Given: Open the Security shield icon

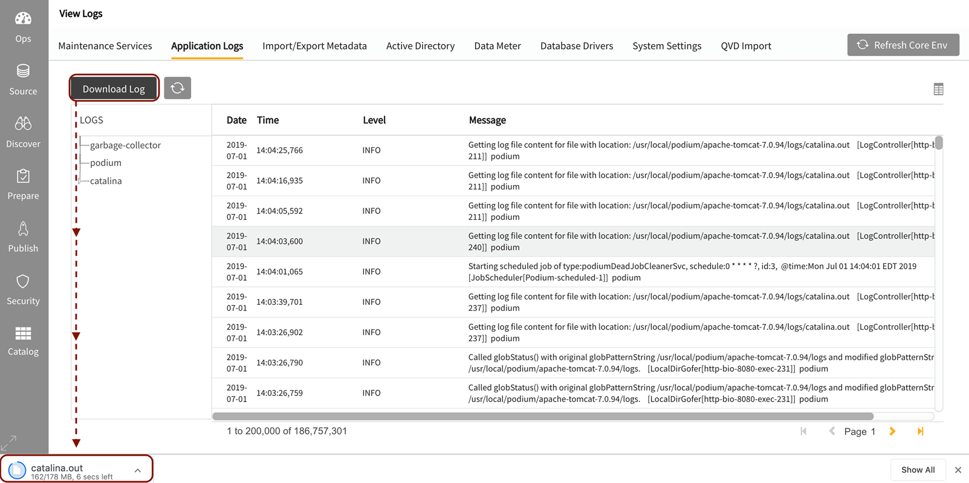Looking at the screenshot, I should click(x=23, y=289).
